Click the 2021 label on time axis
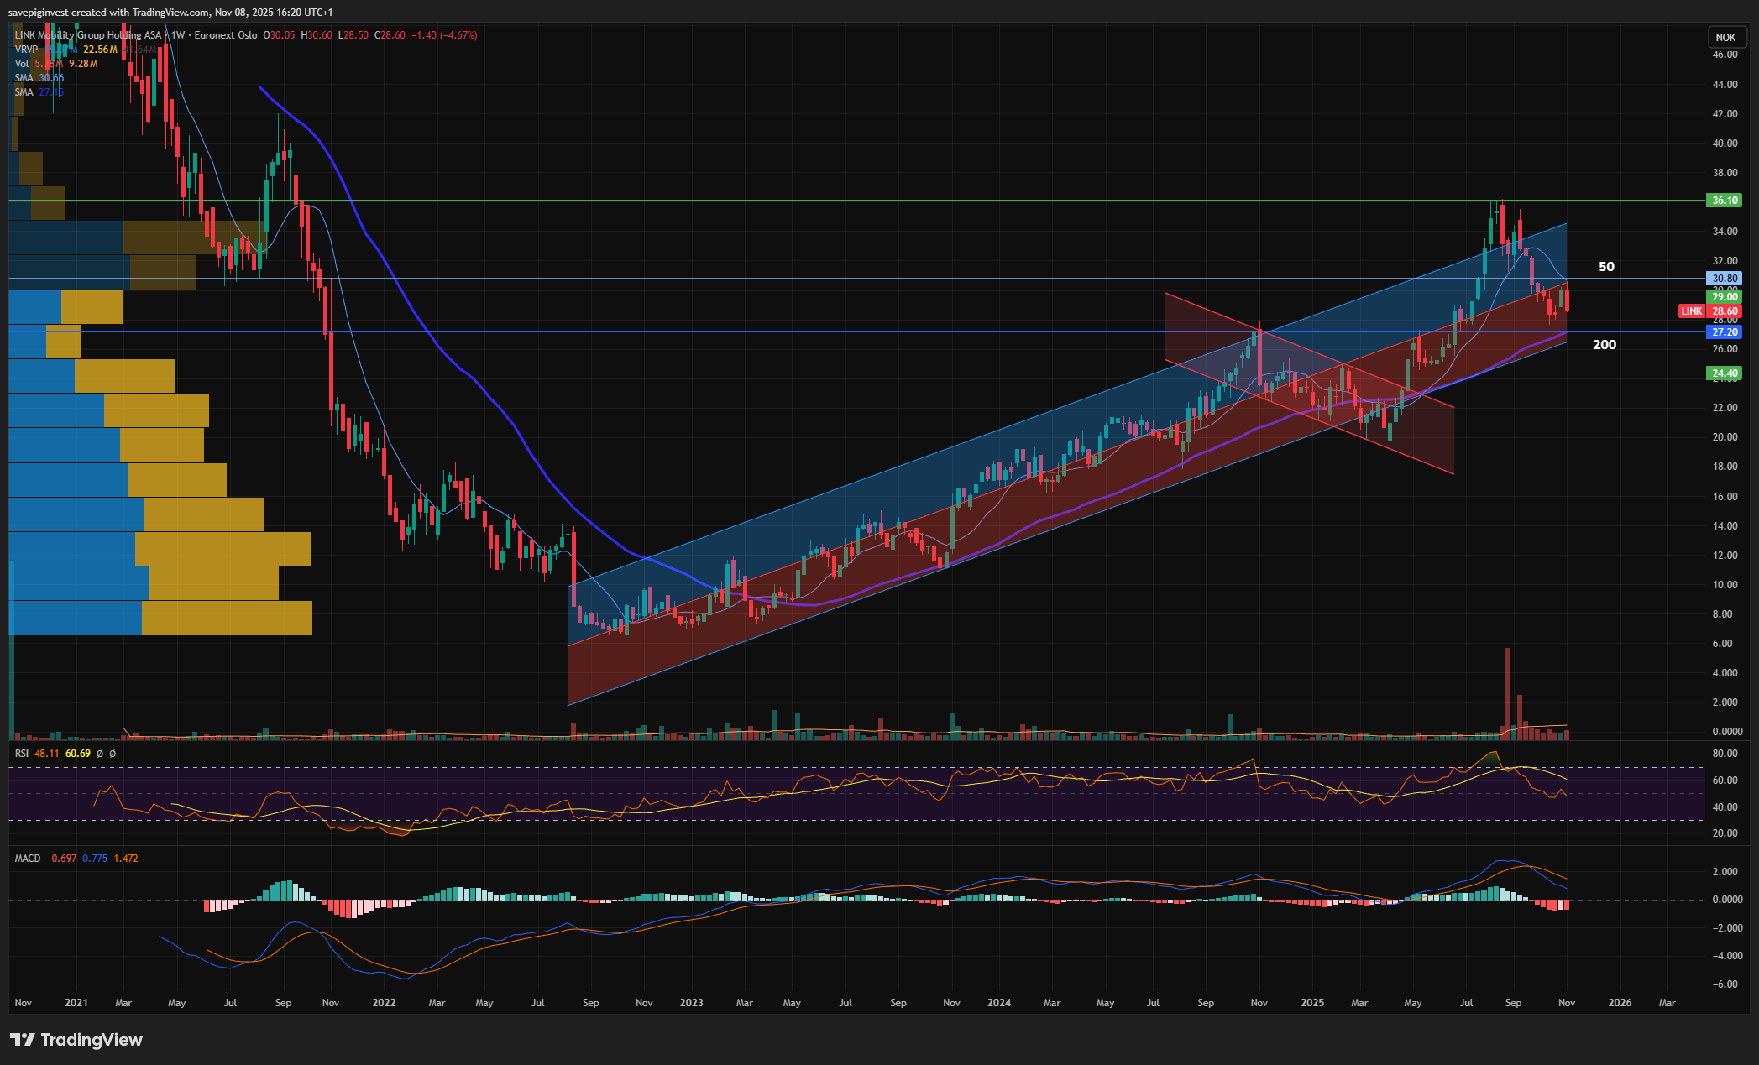This screenshot has height=1065, width=1759. pos(76,1003)
